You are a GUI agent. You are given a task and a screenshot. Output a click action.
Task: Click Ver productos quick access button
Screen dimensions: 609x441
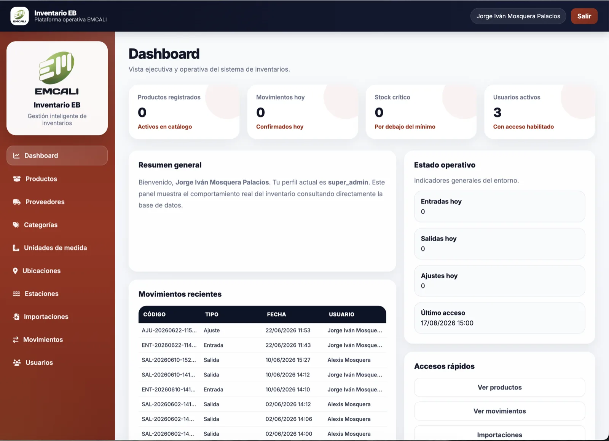(499, 387)
